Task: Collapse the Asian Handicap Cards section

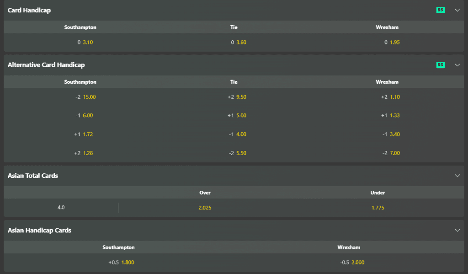Action: pos(457,231)
